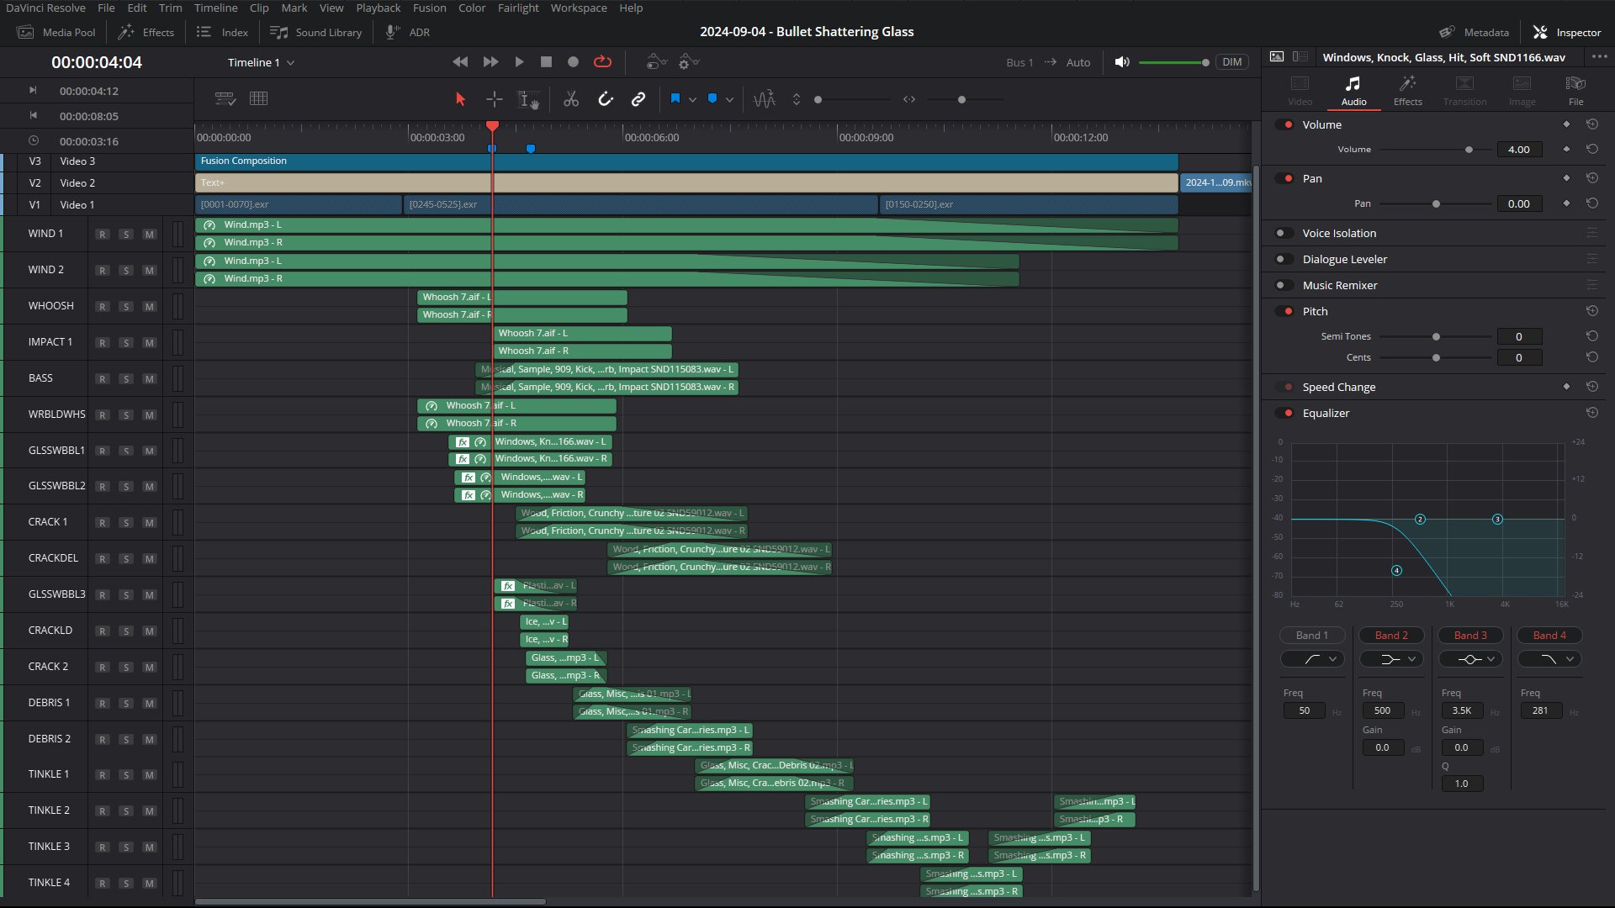
Task: Open the Fairlight menu
Action: [x=517, y=8]
